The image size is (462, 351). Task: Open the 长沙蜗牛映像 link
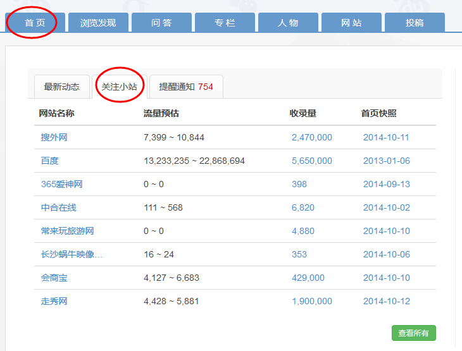tap(72, 254)
